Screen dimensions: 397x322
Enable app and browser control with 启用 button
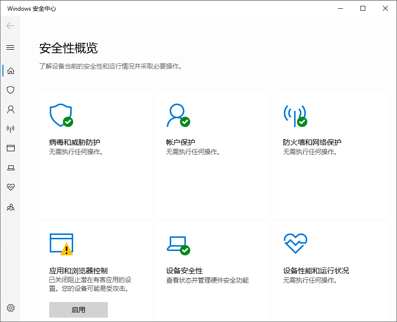tap(78, 309)
